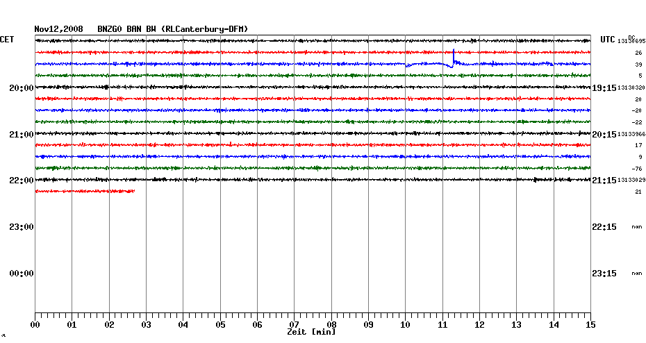Click the 20:15 UTC time label
646x343 pixels.
604,134
